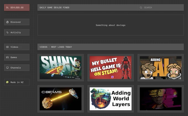Open the Discover page
This screenshot has height=116, width=188.
click(17, 22)
